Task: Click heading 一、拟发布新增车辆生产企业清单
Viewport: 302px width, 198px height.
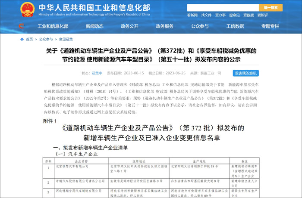Action: [x=90, y=148]
